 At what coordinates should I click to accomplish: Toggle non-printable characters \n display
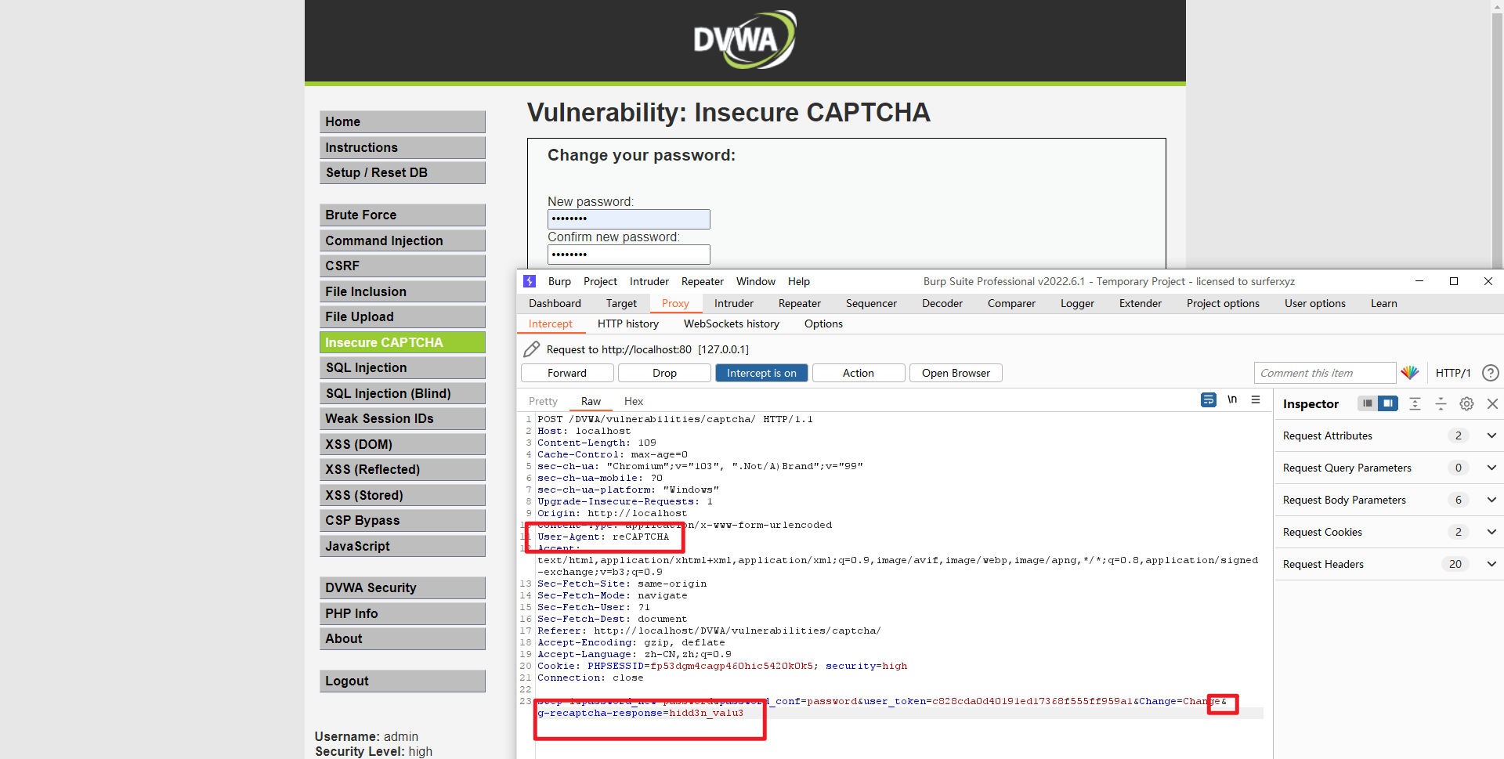coord(1232,400)
